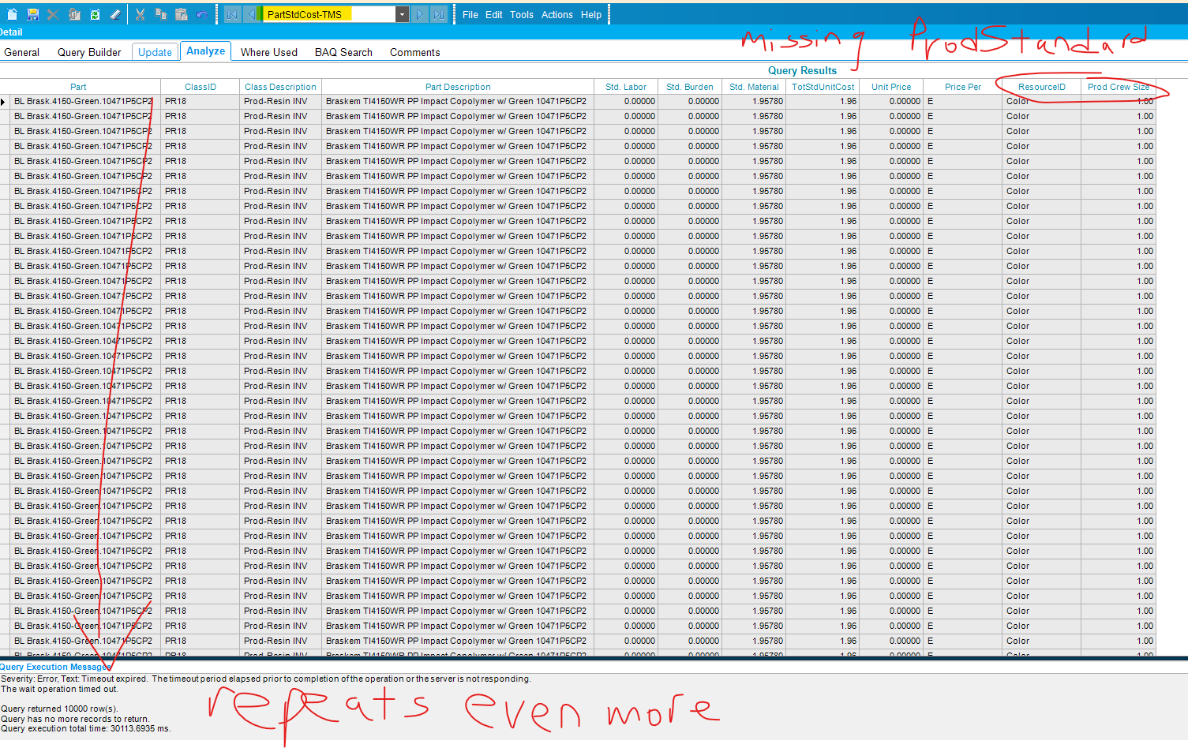Click the Cut (scissors) icon
The image size is (1188, 748).
[x=140, y=14]
